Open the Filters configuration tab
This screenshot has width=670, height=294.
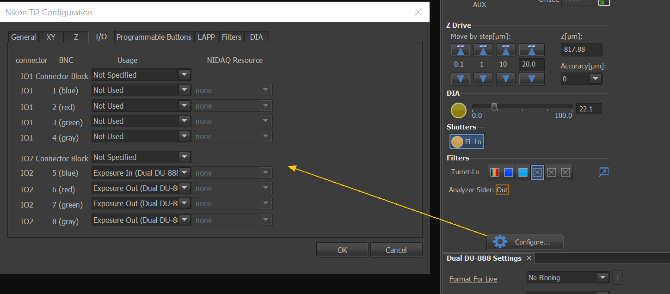231,37
